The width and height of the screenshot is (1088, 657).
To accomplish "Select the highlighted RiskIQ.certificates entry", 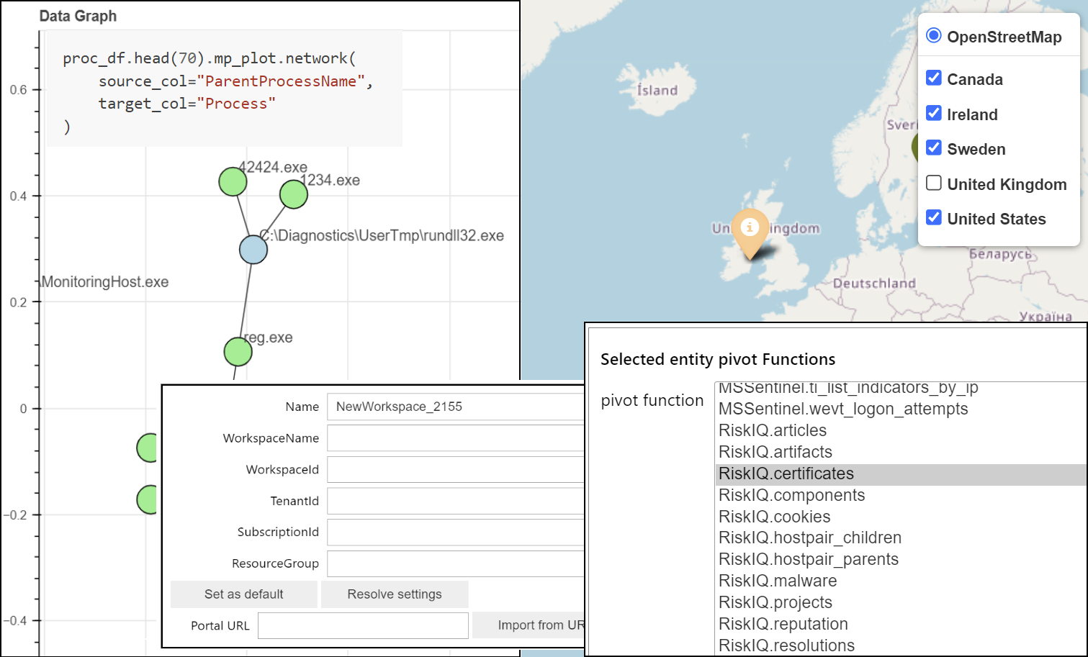I will pyautogui.click(x=902, y=474).
